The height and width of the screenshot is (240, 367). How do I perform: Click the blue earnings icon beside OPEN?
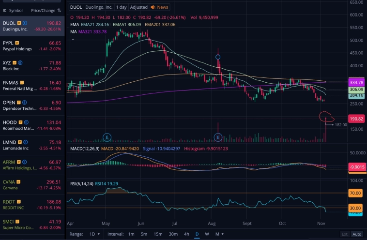click(x=24, y=103)
